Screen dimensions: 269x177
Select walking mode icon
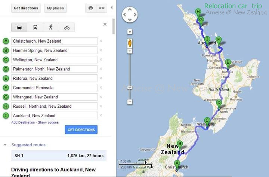[x=51, y=27]
